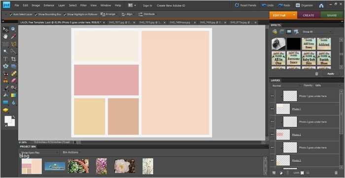Select the Sponge tool
Image resolution: width=345 pixels, height=178 pixels.
point(5,110)
